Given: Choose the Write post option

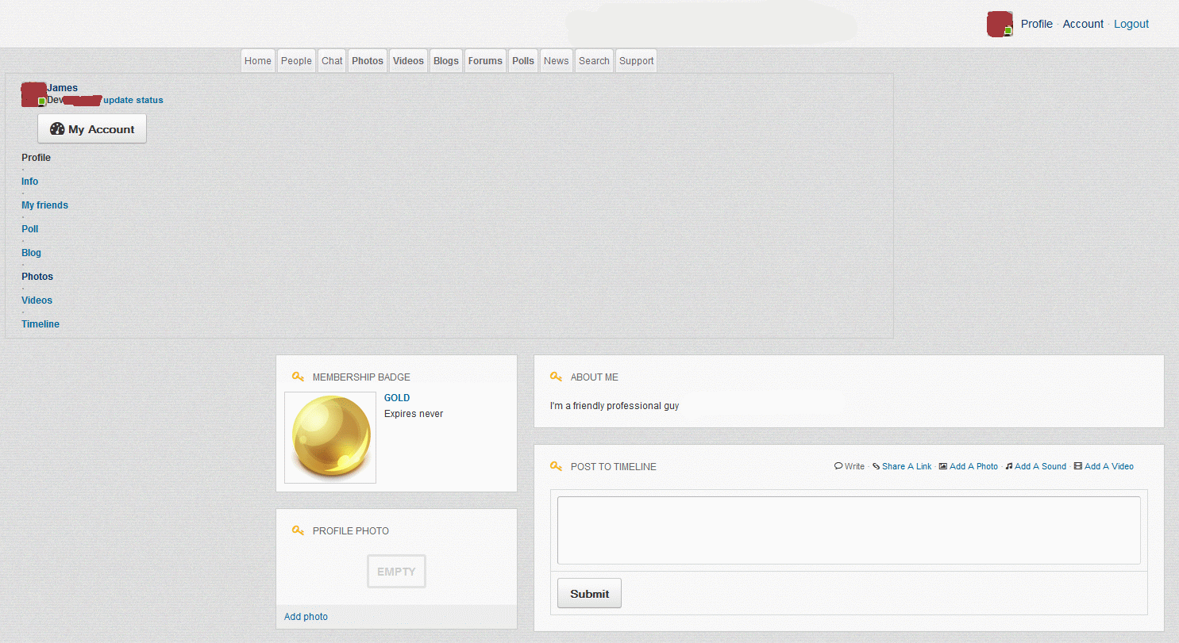Looking at the screenshot, I should (850, 466).
